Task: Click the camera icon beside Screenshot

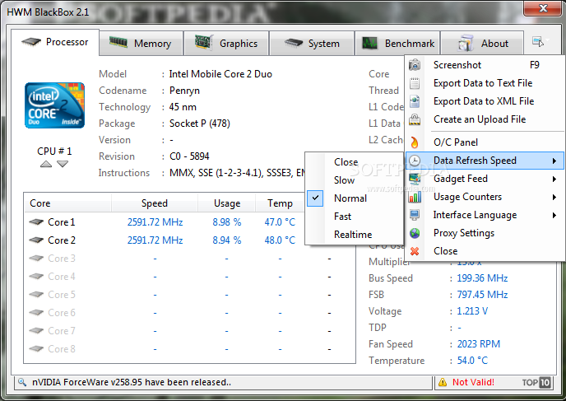Action: 415,65
